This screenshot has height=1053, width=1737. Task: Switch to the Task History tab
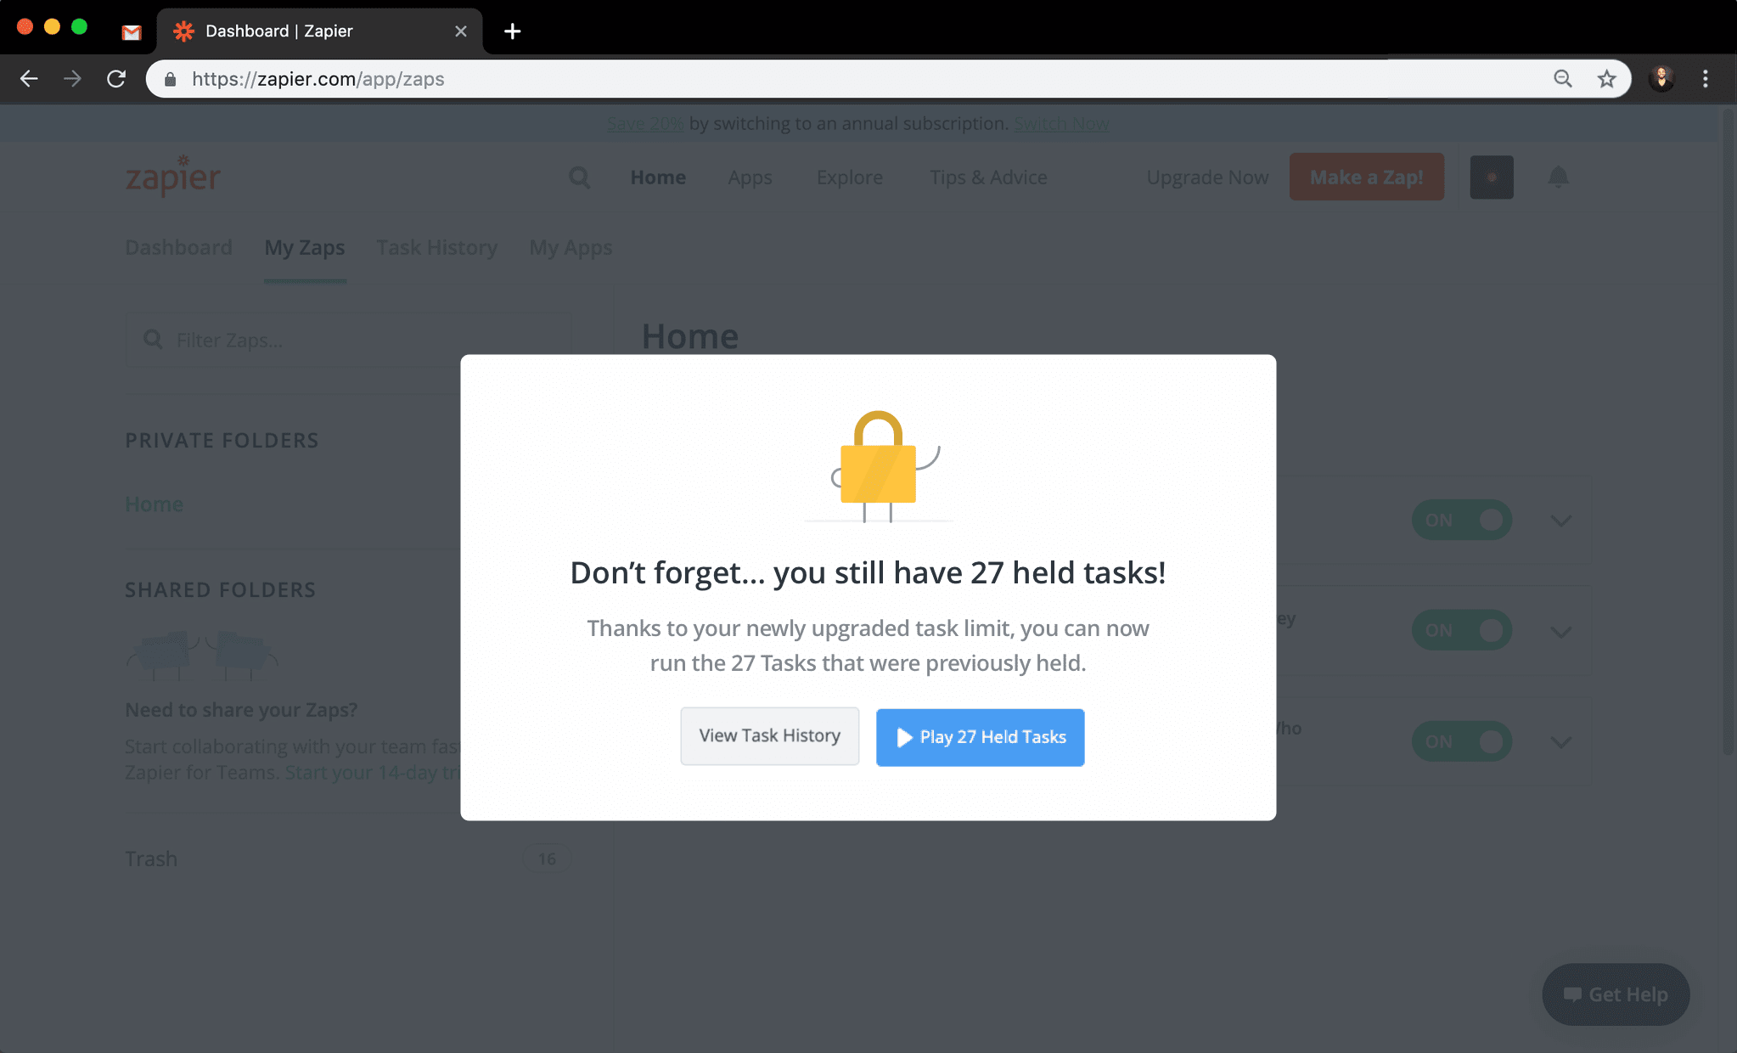(x=436, y=247)
